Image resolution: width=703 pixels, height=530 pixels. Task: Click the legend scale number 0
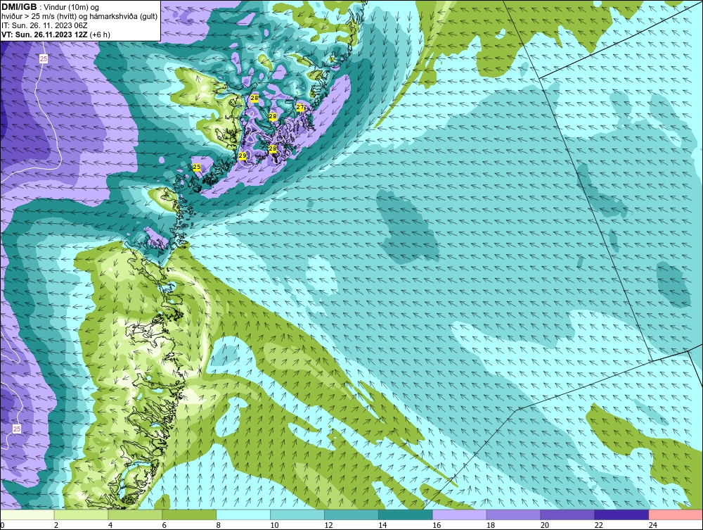[2, 525]
